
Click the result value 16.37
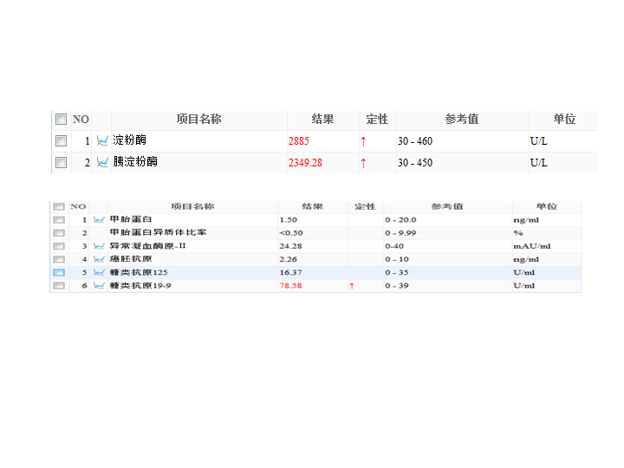pos(291,272)
